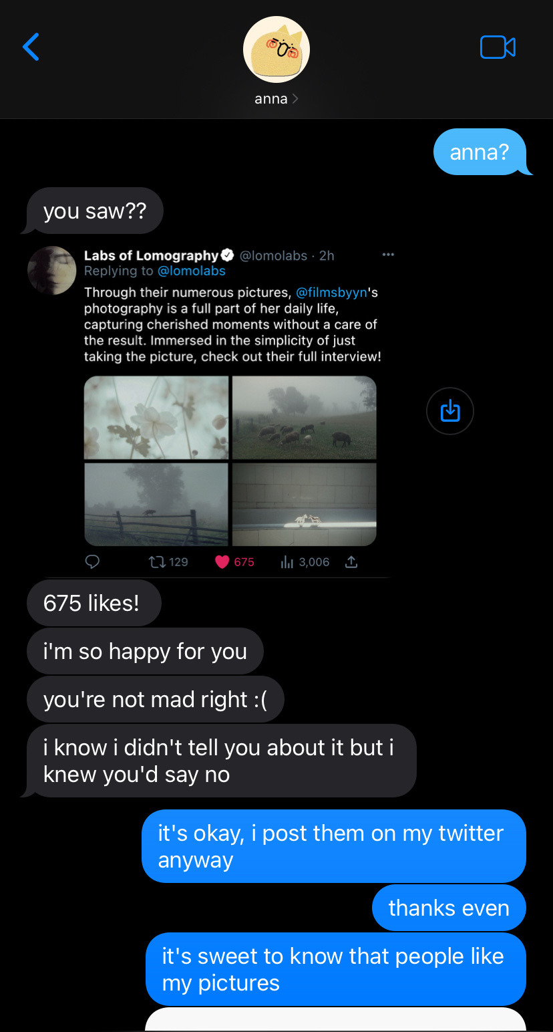Screen dimensions: 553x1032
Task: Tap the views analytics icon showing 3,006
Action: (288, 562)
